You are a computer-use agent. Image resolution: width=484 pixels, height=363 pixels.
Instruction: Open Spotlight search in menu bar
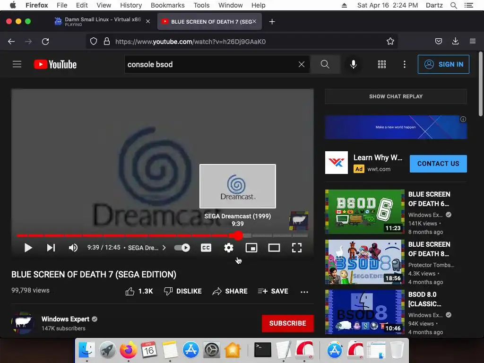tap(453, 5)
